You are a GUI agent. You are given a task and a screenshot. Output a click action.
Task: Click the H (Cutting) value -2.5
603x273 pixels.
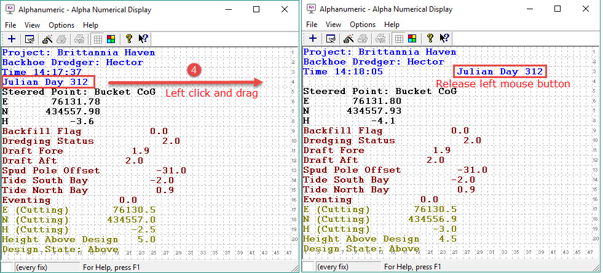tap(143, 229)
